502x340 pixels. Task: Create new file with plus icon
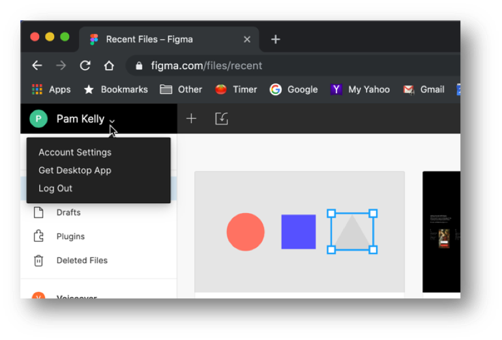coord(191,119)
